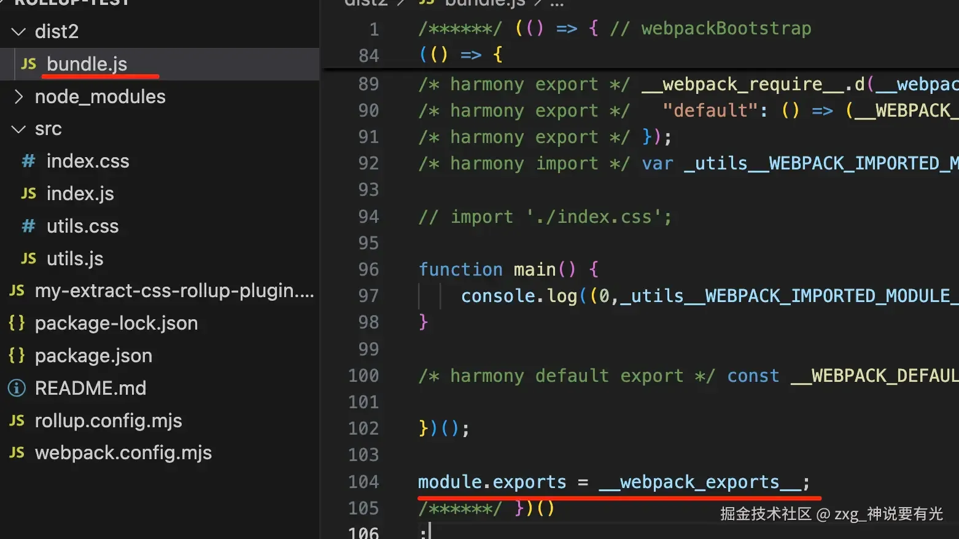Open my-extract-css-rollup-plugin file
Screen dimensions: 959x539
point(174,290)
